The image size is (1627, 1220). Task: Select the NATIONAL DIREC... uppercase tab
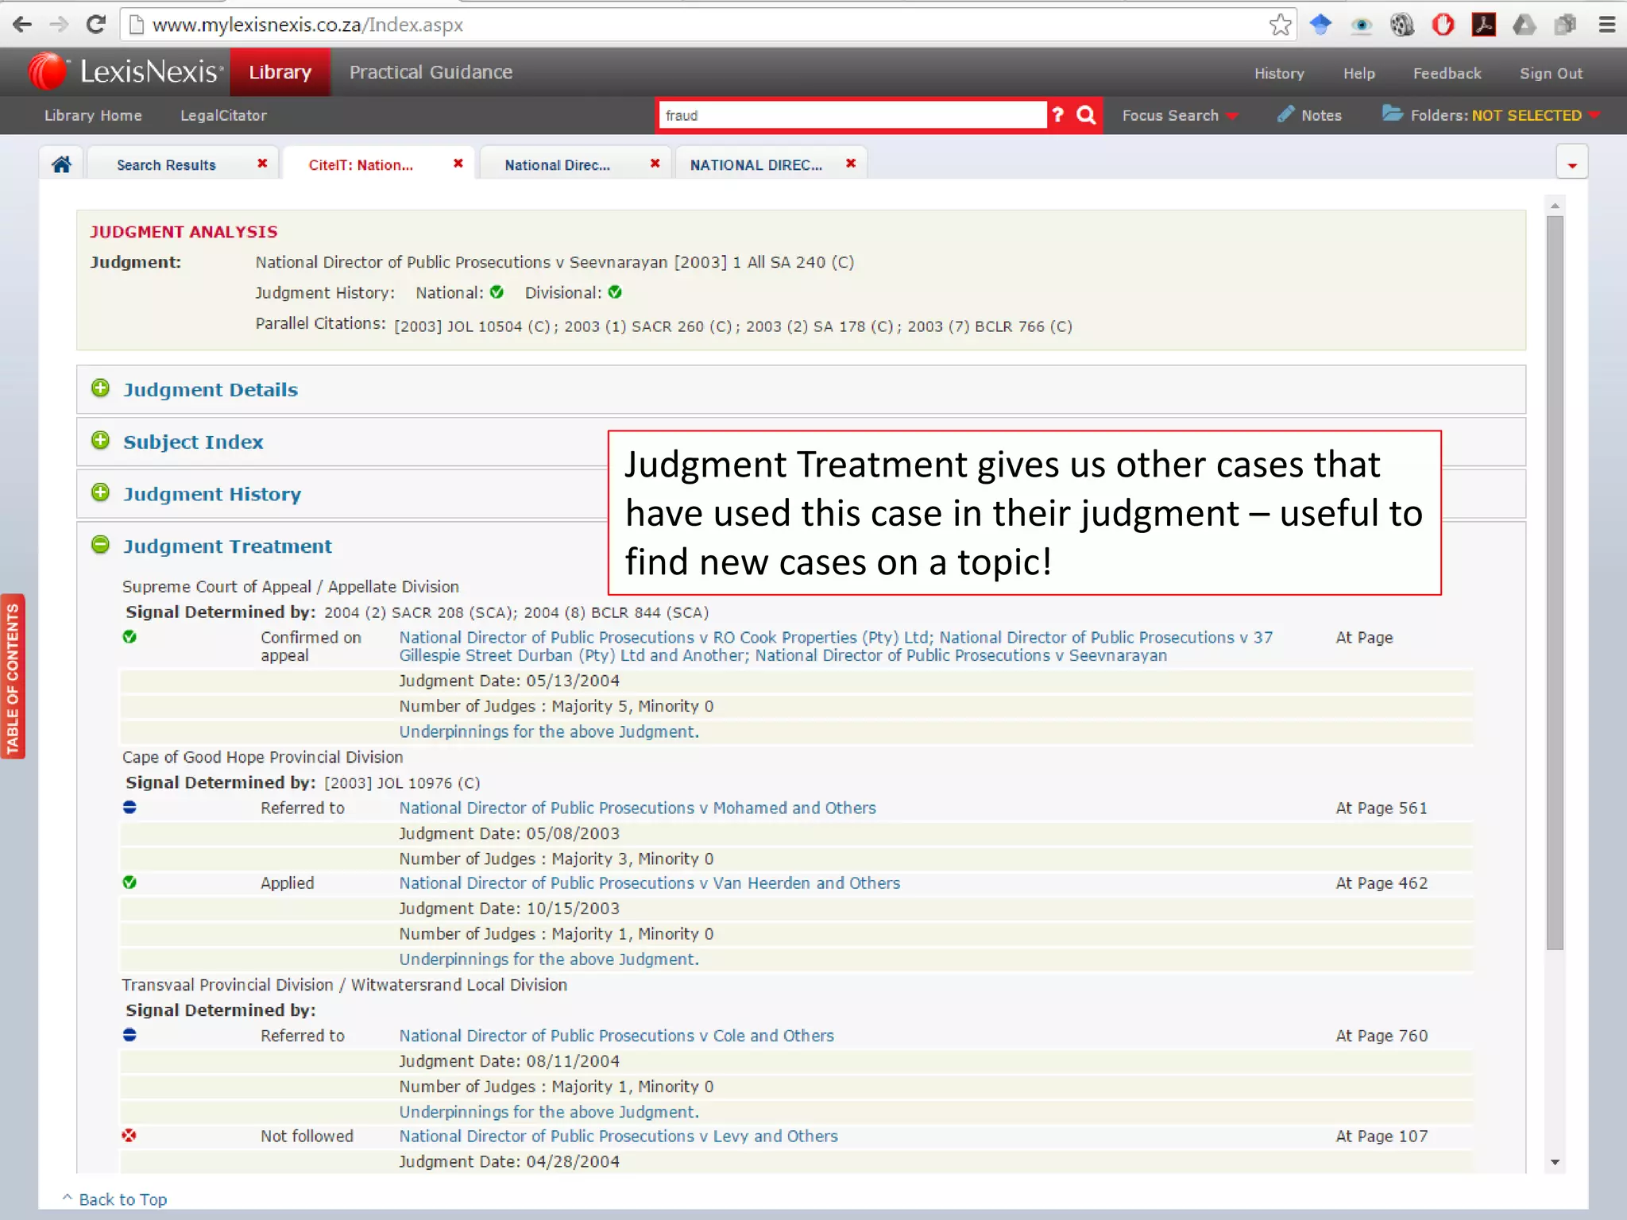point(756,165)
